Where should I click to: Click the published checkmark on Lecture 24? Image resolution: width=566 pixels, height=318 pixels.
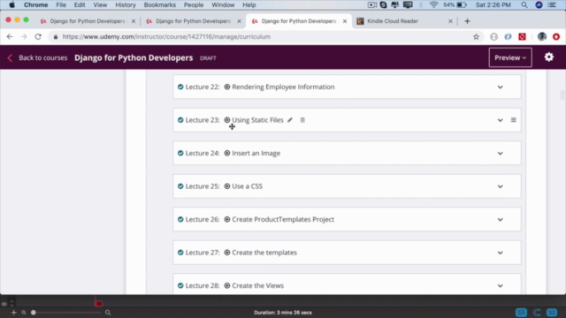pos(180,153)
